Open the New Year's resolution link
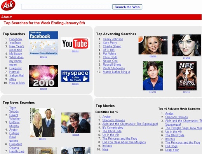 point(17,48)
